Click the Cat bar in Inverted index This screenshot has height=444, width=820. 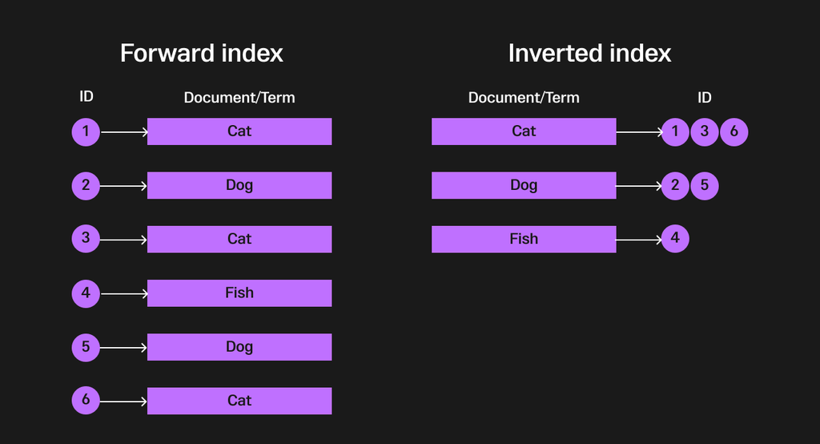click(x=524, y=131)
